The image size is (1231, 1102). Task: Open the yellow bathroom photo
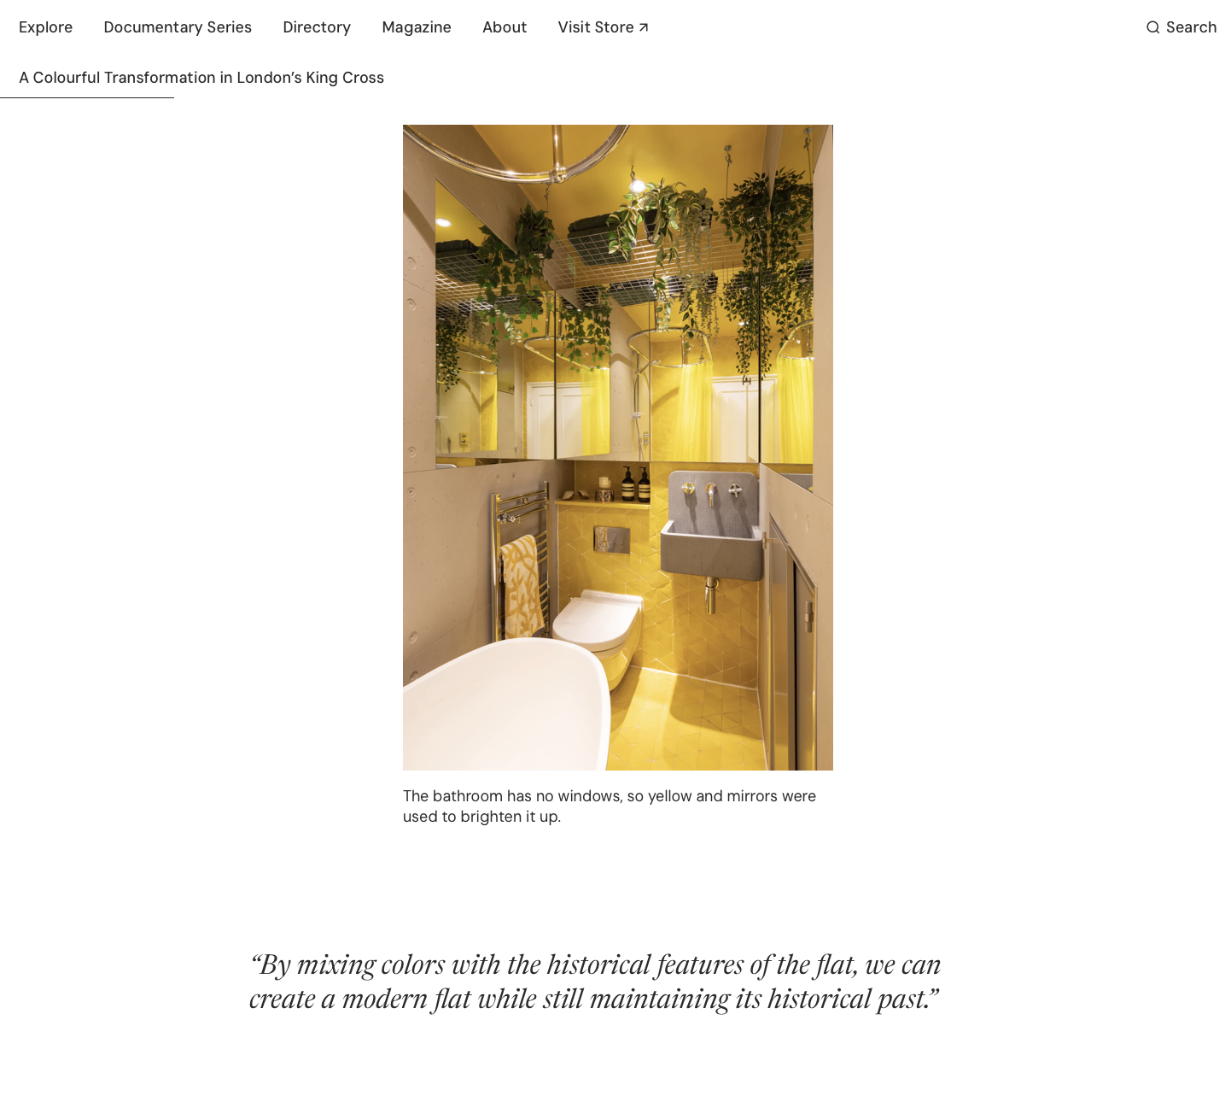pyautogui.click(x=618, y=448)
